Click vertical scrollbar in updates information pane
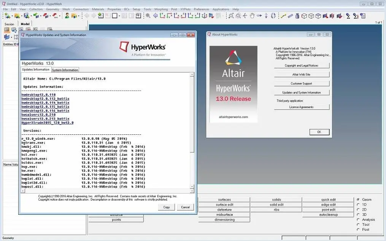This screenshot has height=241, width=386. [x=192, y=131]
